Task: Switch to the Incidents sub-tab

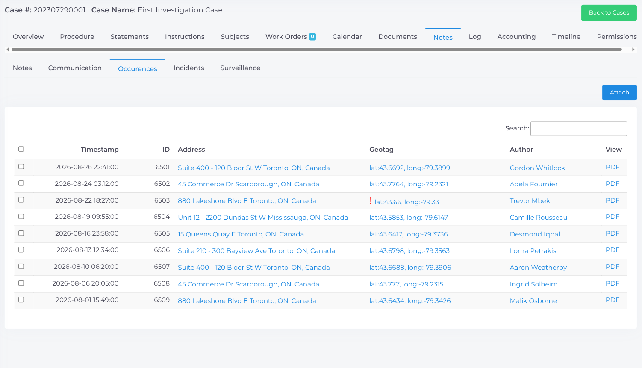Action: click(188, 68)
